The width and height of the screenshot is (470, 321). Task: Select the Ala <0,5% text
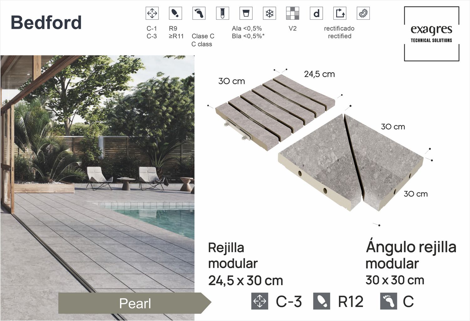click(247, 28)
